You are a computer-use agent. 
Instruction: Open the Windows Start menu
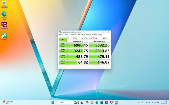click(53, 102)
